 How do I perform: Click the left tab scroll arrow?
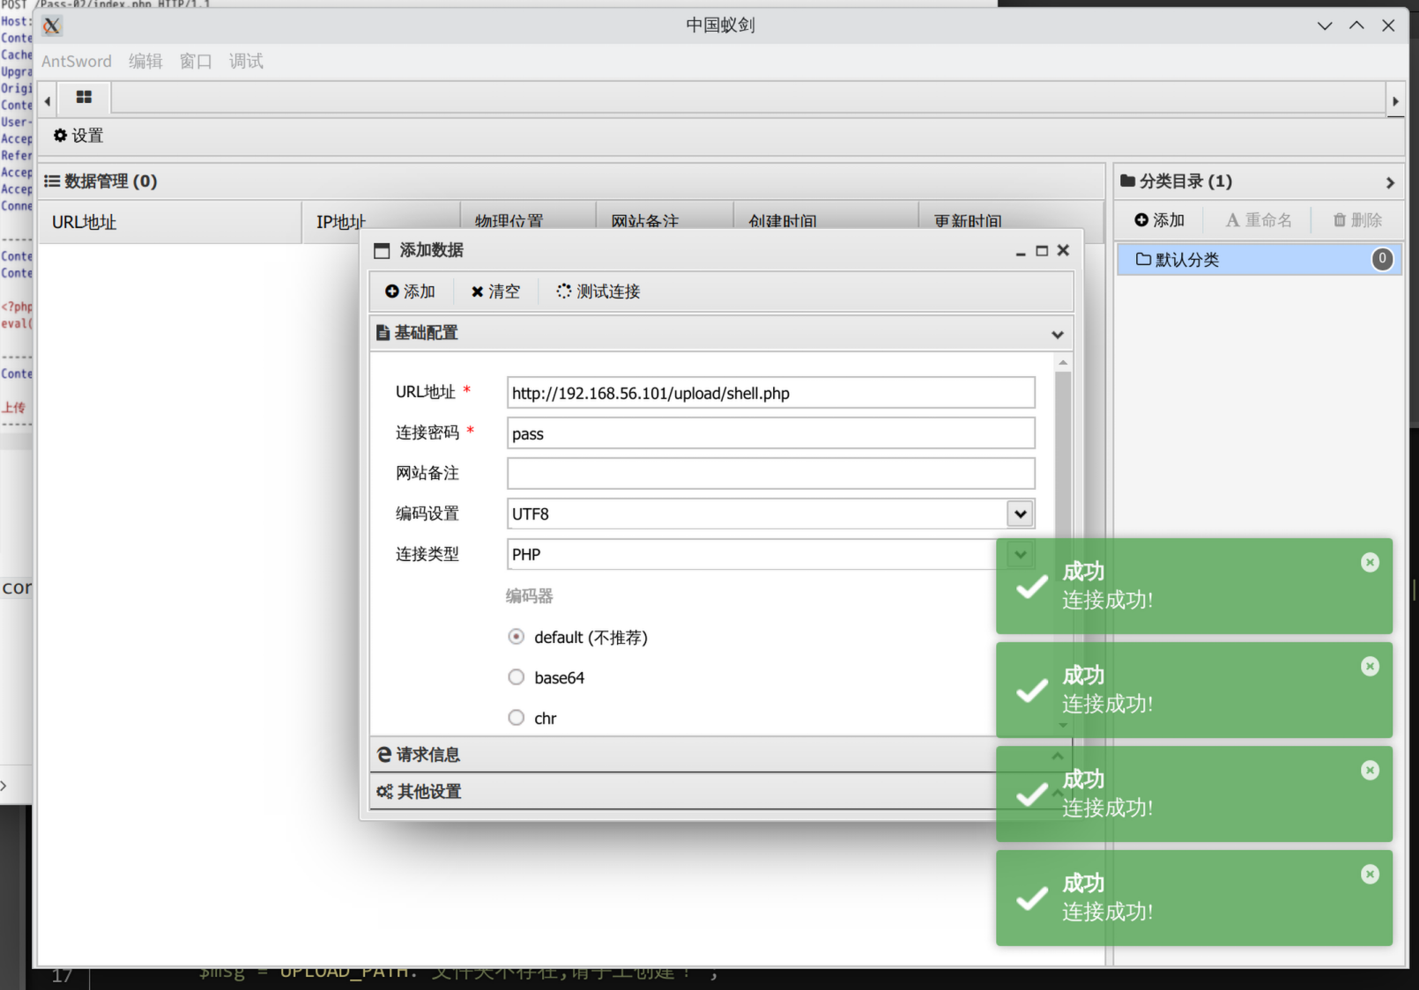[48, 100]
